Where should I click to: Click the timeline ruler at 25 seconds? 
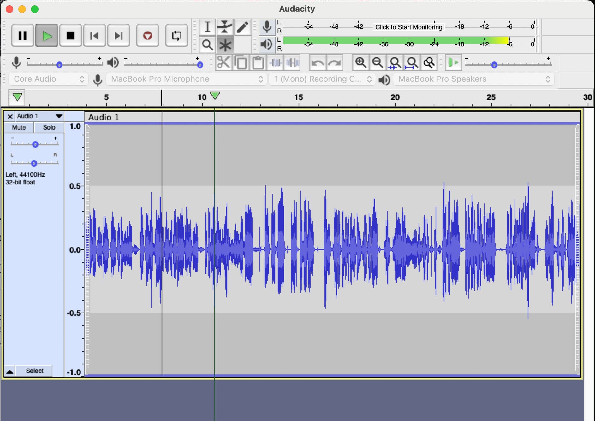(x=491, y=97)
